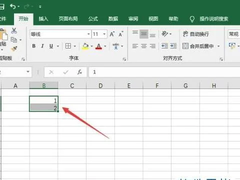Switch to 视图 tab
Viewport: 240px width, 180px height.
point(153,19)
